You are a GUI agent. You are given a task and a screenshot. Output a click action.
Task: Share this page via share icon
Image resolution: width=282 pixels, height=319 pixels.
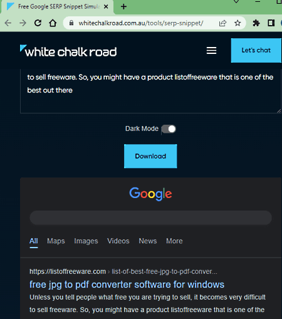(x=222, y=23)
